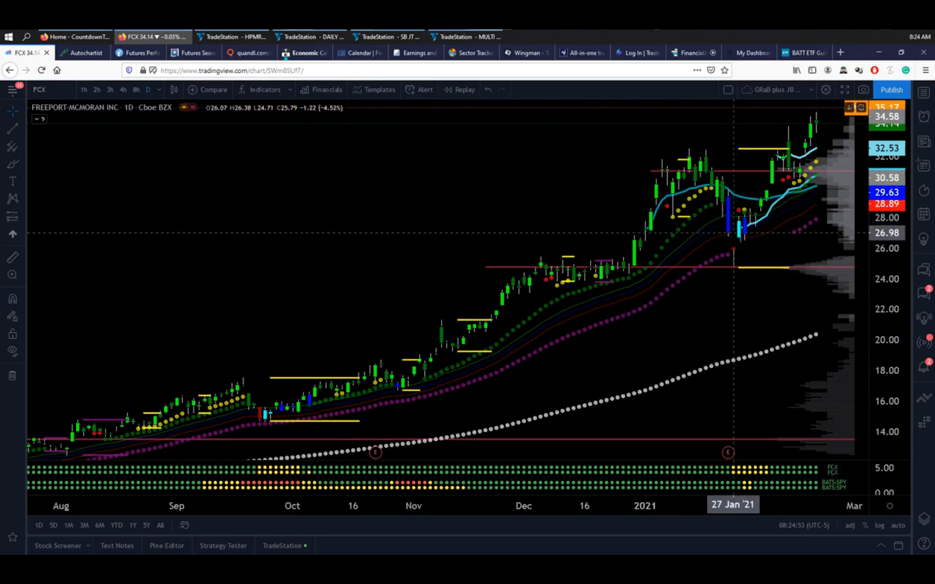Open the ideas lightbulb panel
The width and height of the screenshot is (935, 584).
pyautogui.click(x=924, y=239)
